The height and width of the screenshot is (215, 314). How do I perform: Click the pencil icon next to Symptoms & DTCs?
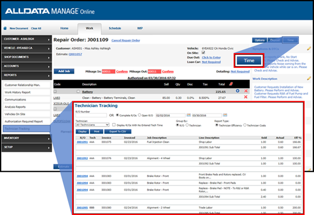tap(309, 49)
